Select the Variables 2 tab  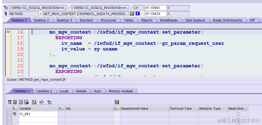click(44, 91)
